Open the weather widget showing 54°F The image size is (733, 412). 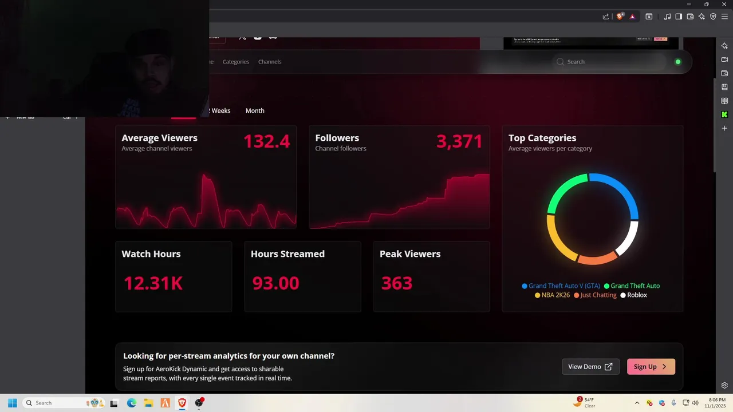click(584, 403)
